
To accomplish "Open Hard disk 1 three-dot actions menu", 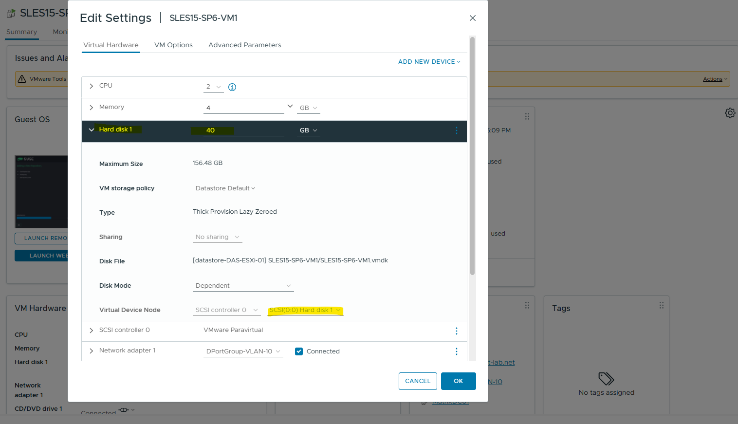I will [456, 130].
